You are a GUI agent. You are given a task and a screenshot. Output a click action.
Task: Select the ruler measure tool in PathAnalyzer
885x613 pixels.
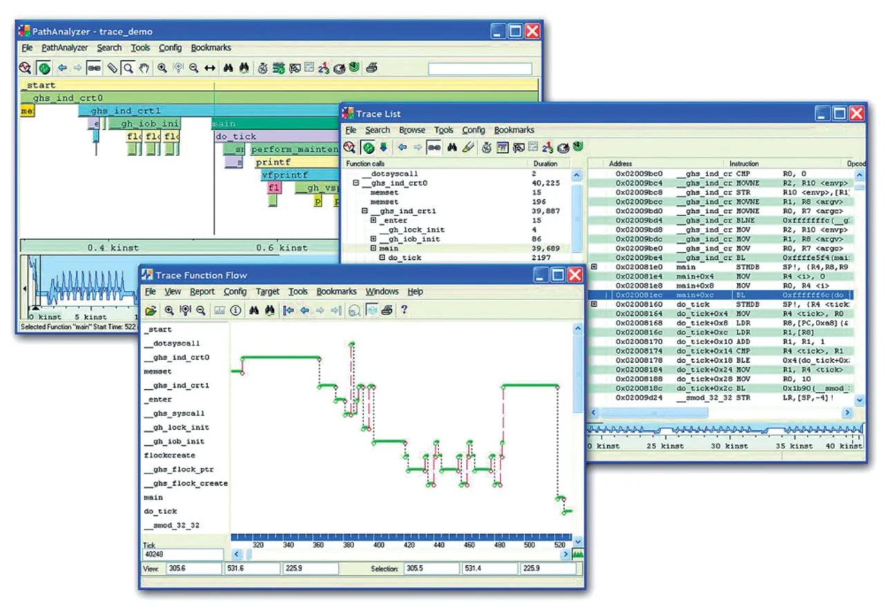(x=112, y=68)
